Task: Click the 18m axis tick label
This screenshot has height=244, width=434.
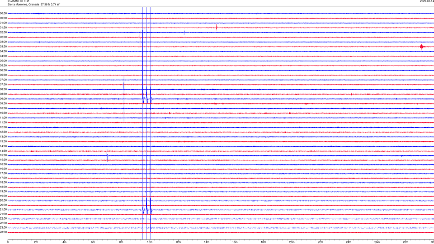Action: click(264, 242)
